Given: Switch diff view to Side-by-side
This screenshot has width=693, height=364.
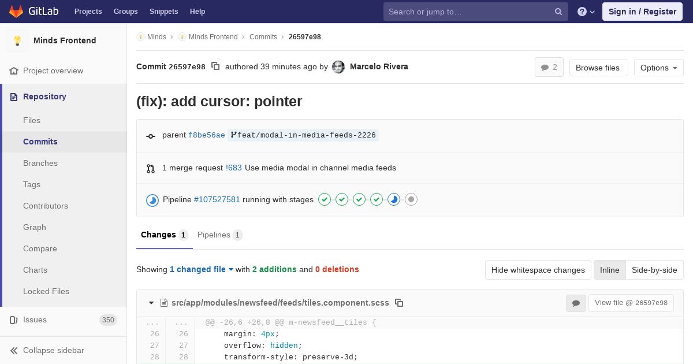Looking at the screenshot, I should point(654,270).
